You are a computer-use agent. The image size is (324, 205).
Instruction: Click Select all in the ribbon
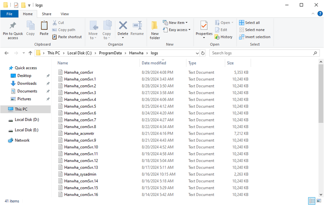coord(249,23)
